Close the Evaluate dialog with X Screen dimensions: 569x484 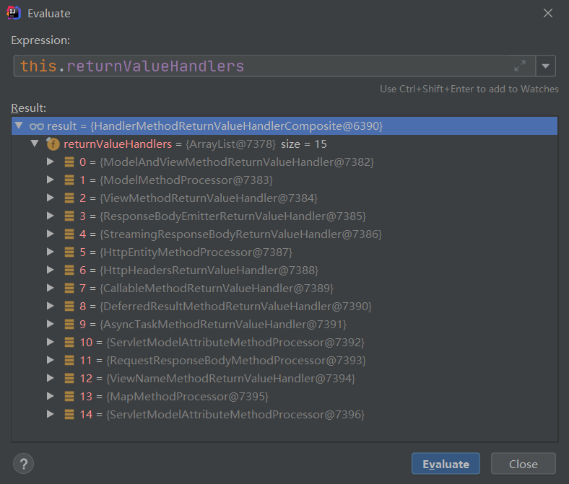pyautogui.click(x=547, y=13)
